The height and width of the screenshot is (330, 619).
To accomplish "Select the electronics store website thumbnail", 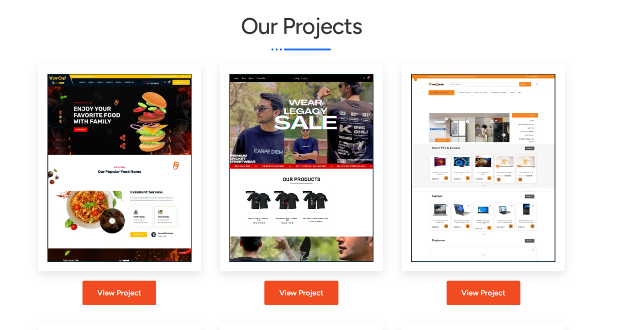I will 483,168.
